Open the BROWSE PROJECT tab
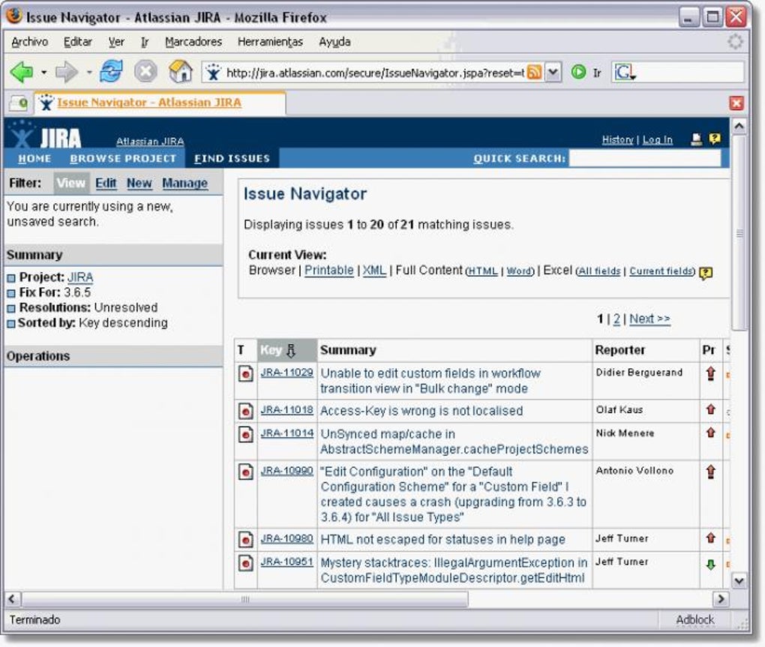The height and width of the screenshot is (647, 765). click(123, 158)
